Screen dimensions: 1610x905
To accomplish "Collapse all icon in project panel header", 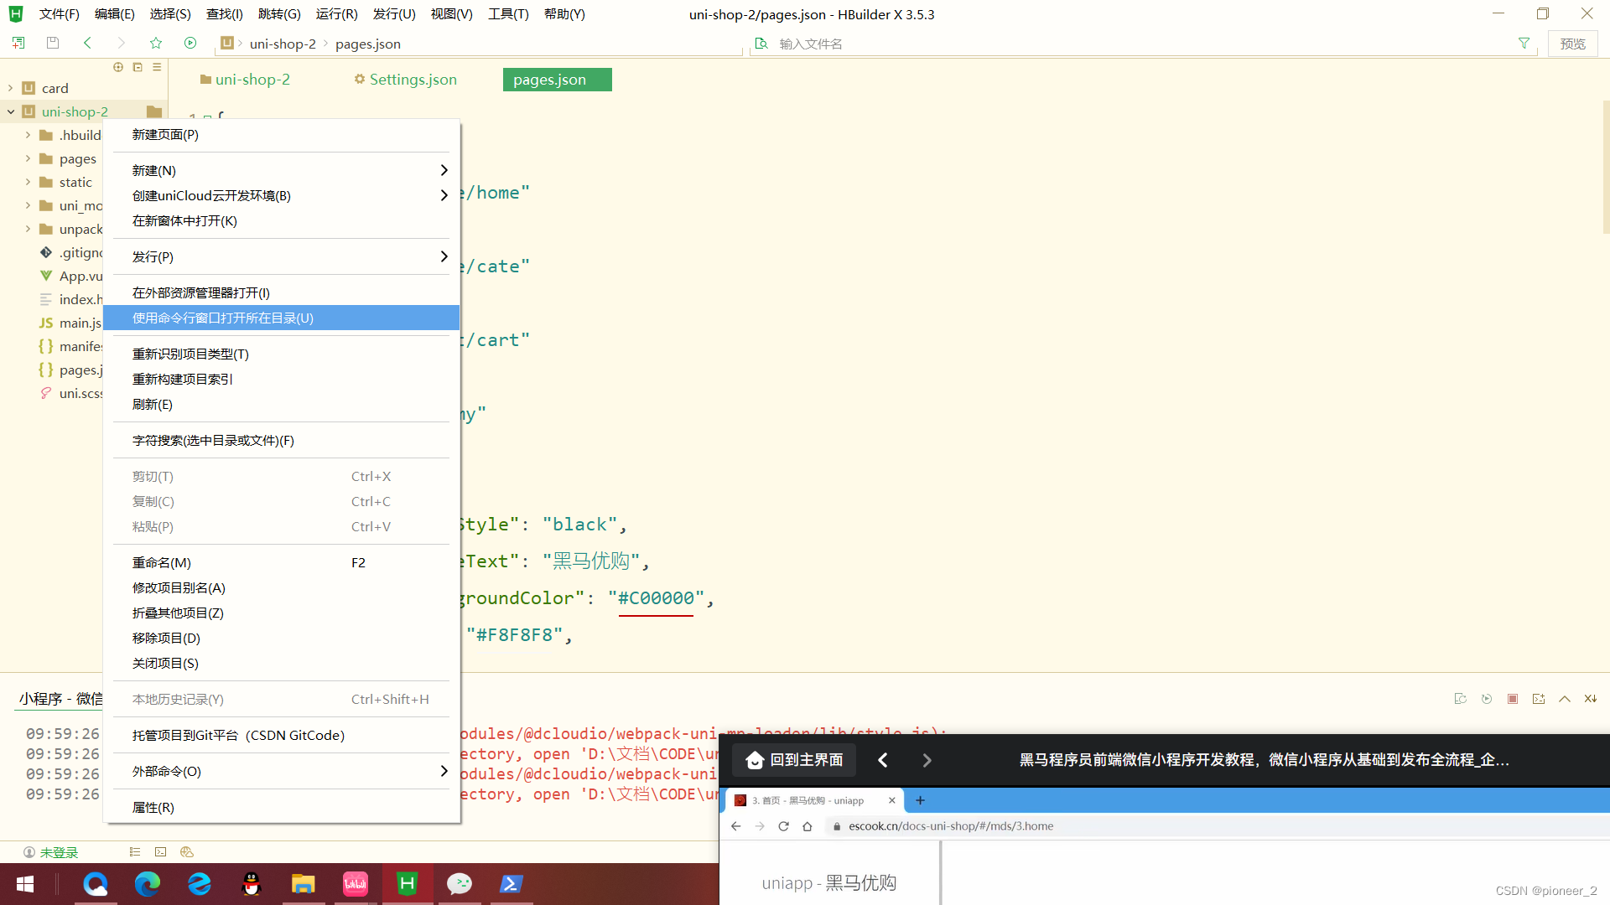I will click(x=138, y=67).
